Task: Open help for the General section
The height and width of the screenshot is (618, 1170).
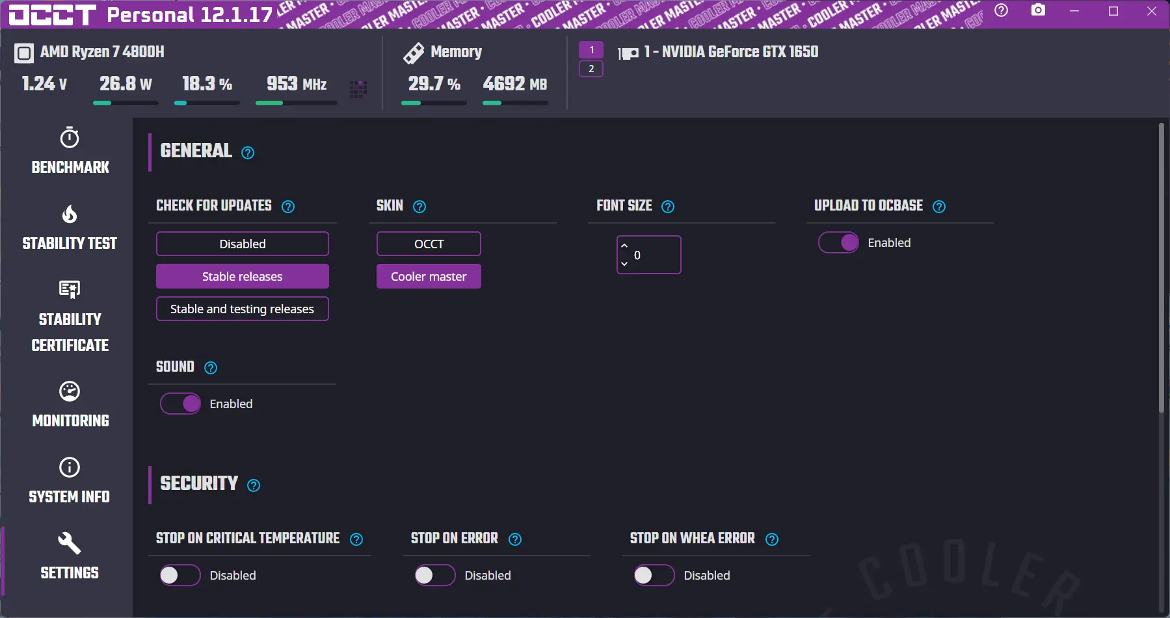Action: coord(248,153)
